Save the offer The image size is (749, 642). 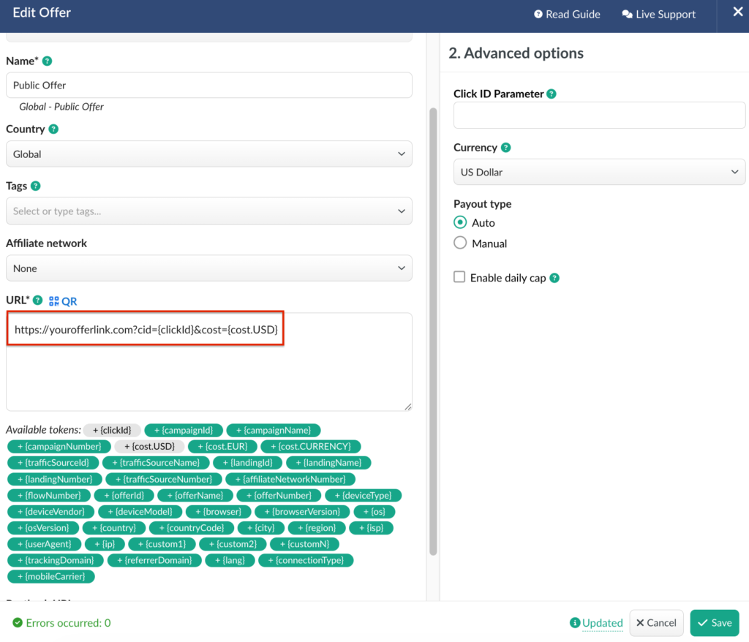pos(715,623)
